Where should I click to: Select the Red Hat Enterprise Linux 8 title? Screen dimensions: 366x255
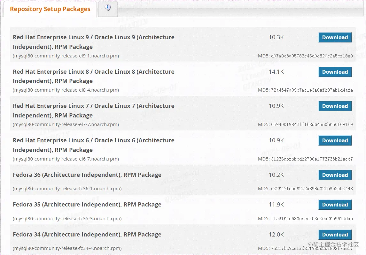(94, 76)
